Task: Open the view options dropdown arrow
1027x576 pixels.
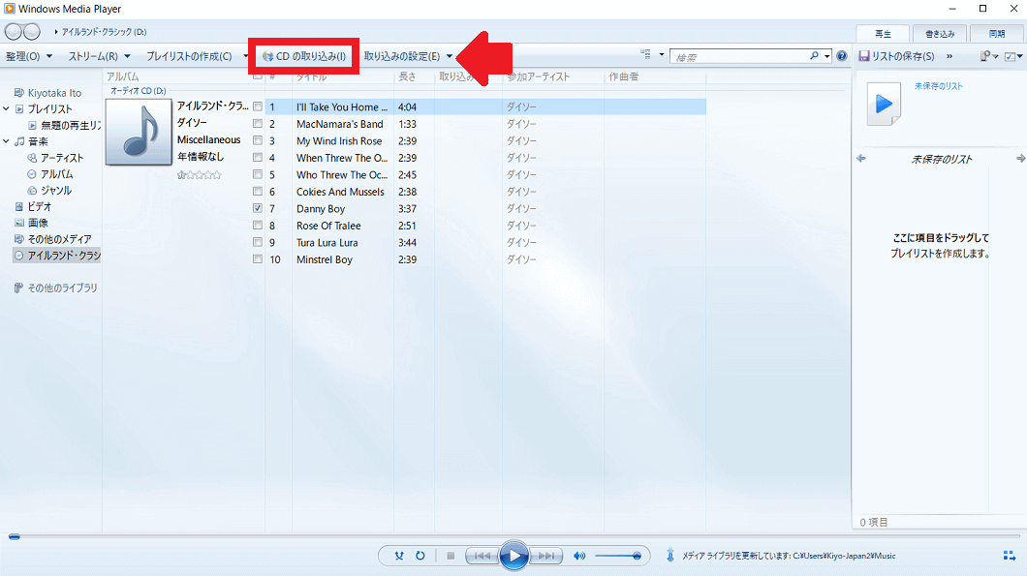Action: coord(662,55)
